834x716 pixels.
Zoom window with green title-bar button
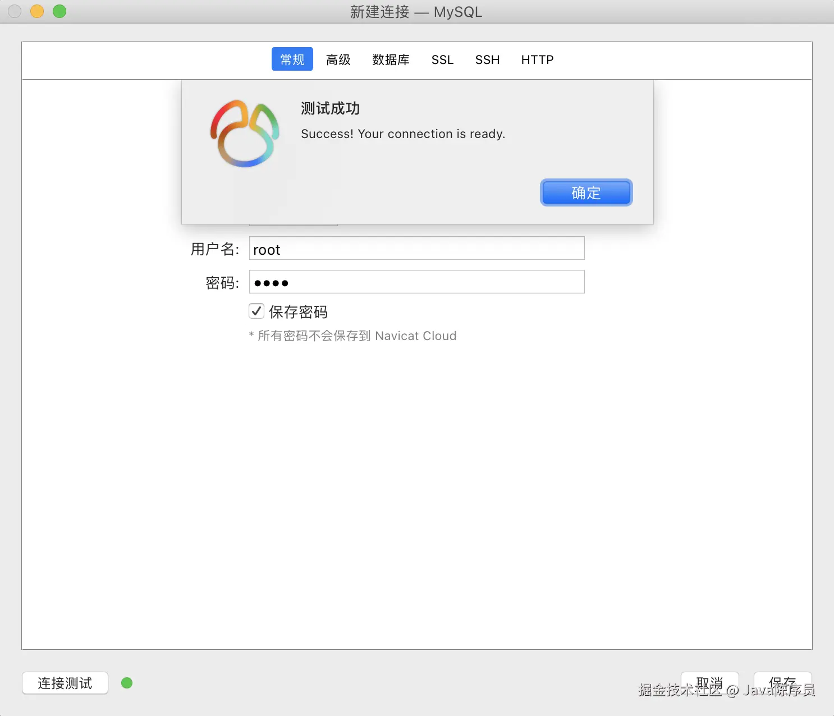click(x=59, y=11)
